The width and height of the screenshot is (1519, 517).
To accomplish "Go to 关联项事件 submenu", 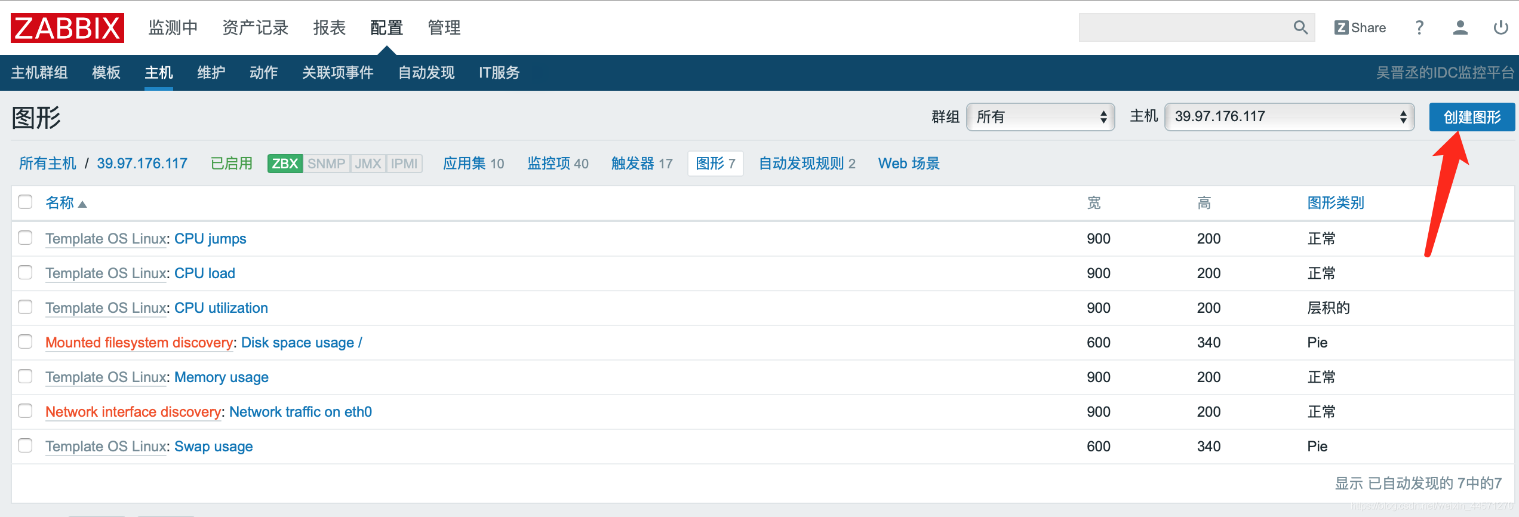I will tap(338, 73).
